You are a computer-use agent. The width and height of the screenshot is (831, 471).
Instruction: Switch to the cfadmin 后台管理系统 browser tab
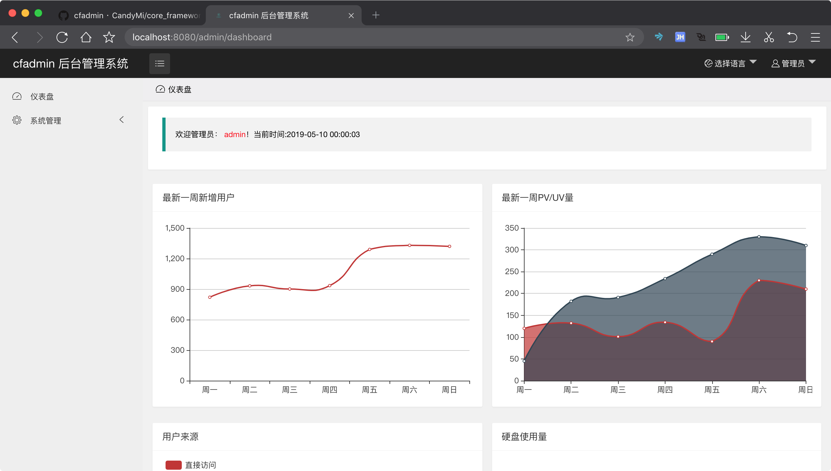(x=269, y=15)
